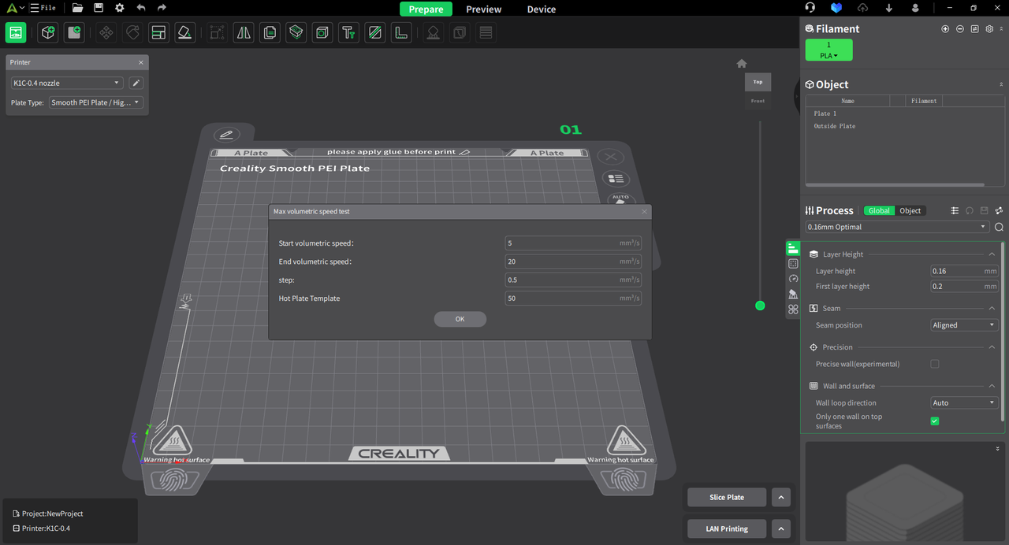Collapse the Layer Height section

tap(992, 254)
